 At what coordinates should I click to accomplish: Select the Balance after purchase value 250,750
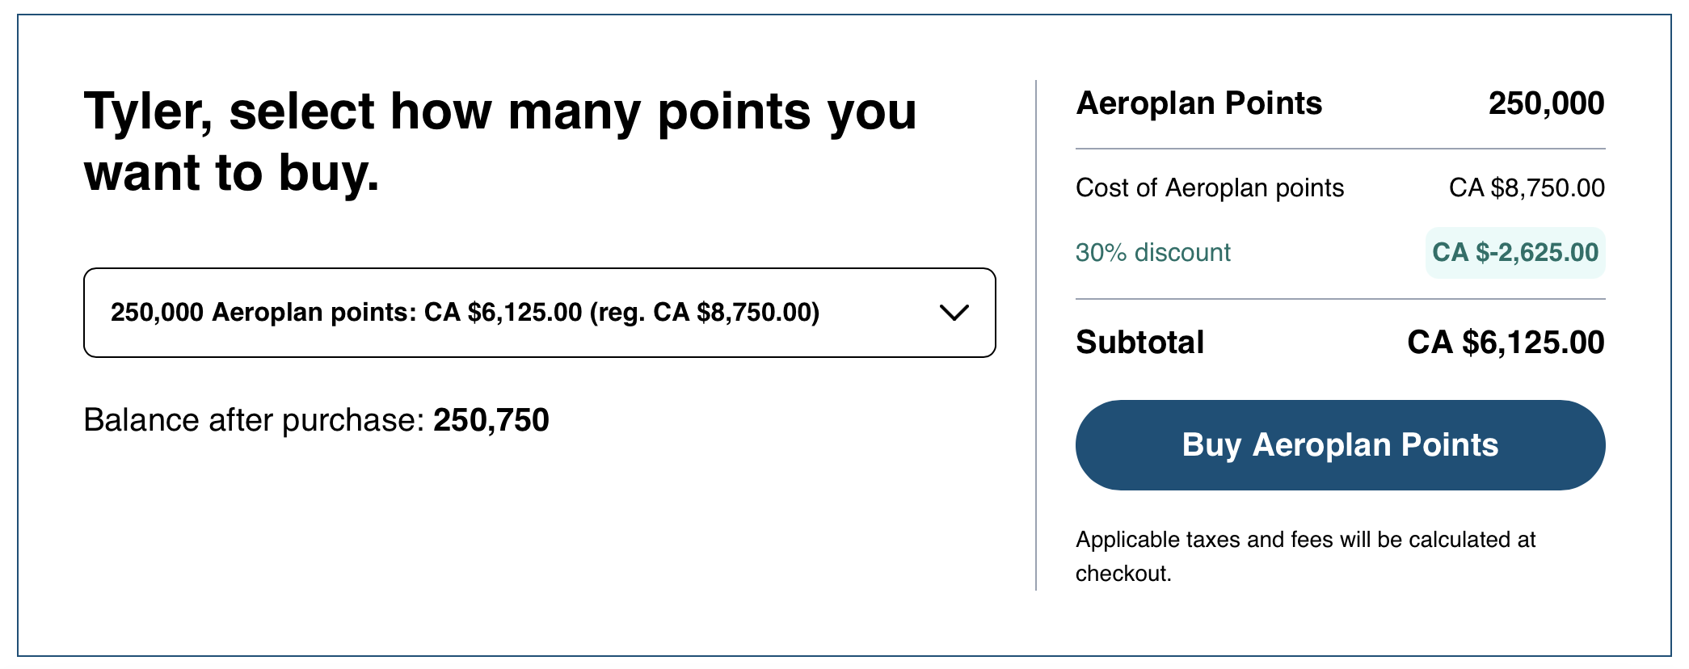click(x=491, y=420)
